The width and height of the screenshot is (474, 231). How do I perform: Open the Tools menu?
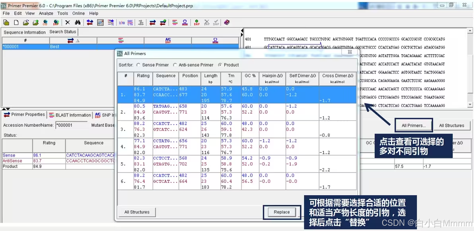coord(62,13)
